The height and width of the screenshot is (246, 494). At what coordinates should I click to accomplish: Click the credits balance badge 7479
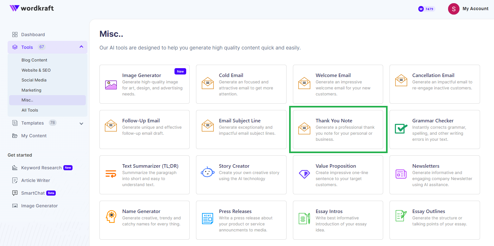426,9
